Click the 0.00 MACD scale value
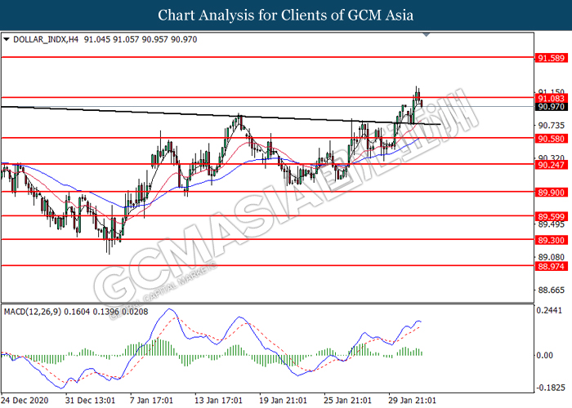The image size is (572, 408). 545,355
